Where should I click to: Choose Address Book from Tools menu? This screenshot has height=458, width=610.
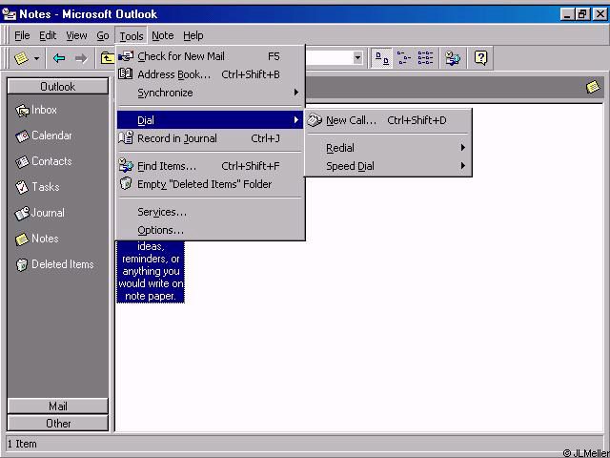pos(210,74)
